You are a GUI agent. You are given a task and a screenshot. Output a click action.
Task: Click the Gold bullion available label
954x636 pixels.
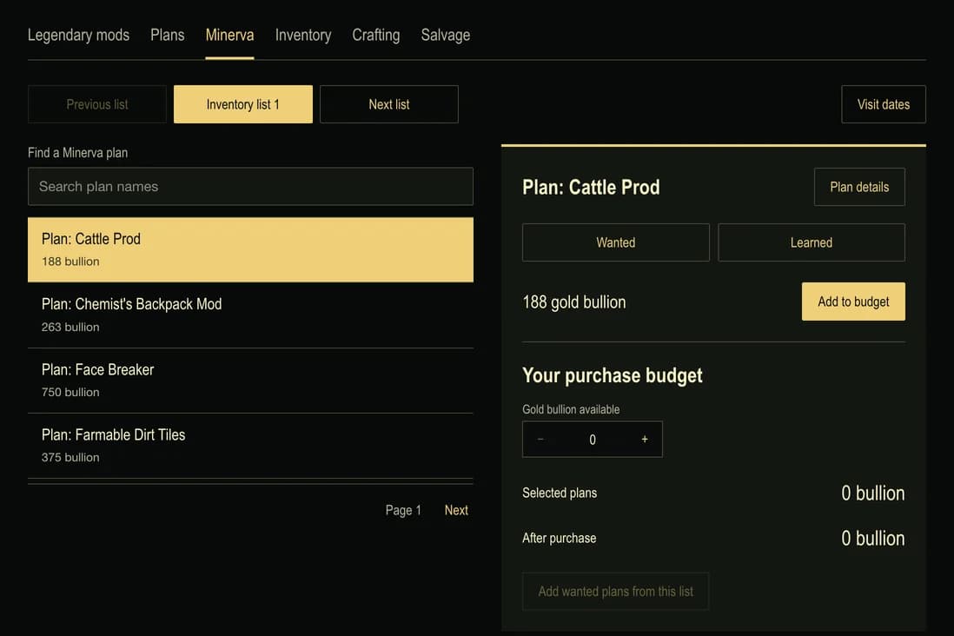point(571,409)
